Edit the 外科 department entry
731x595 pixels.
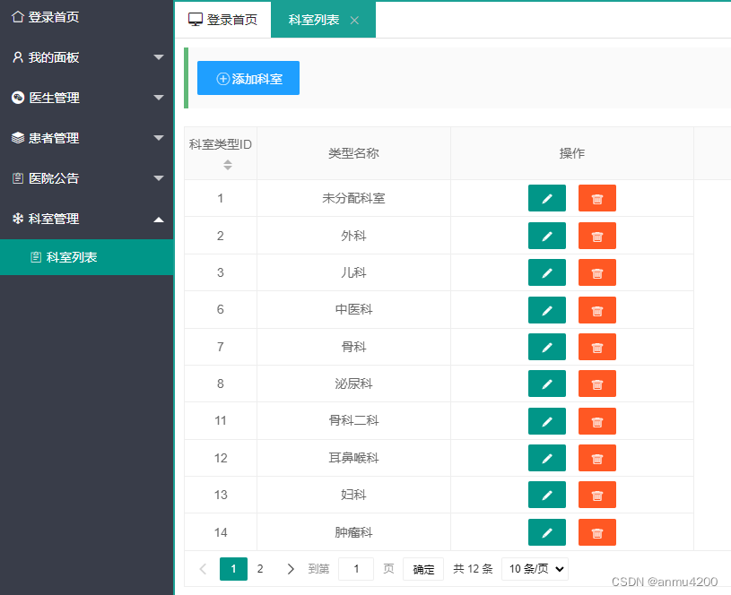547,236
